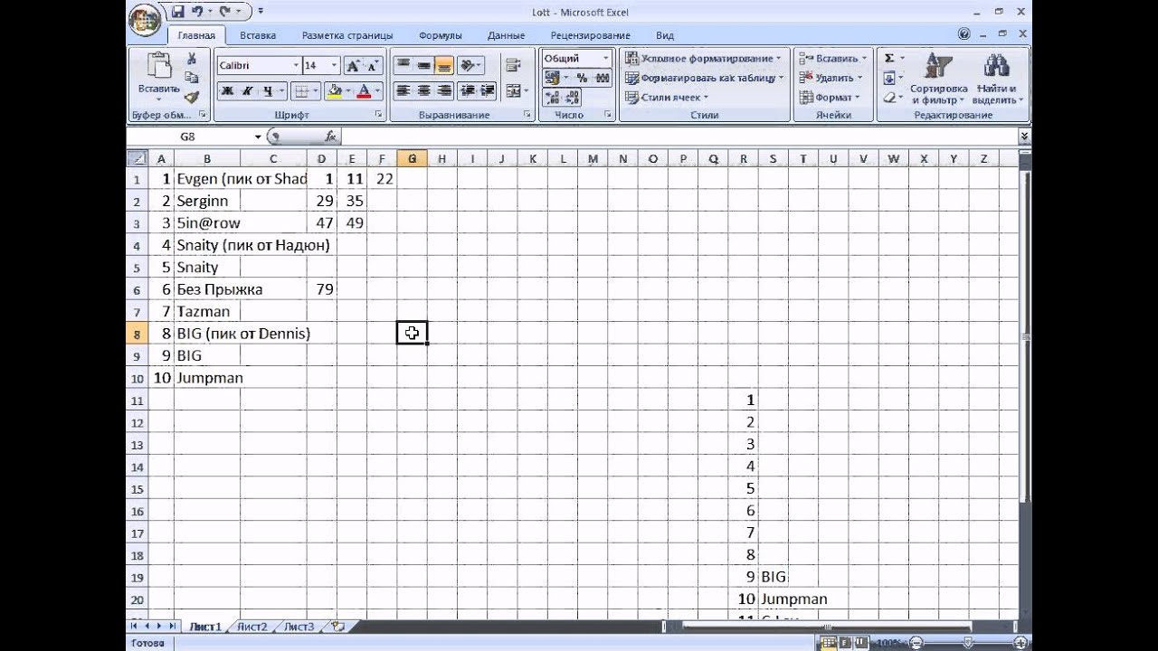Image resolution: width=1158 pixels, height=651 pixels.
Task: Increase cell indent
Action: 487,91
